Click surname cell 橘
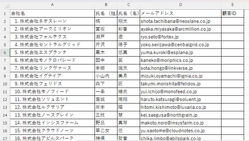The height and width of the screenshot is (141, 249). [106, 21]
